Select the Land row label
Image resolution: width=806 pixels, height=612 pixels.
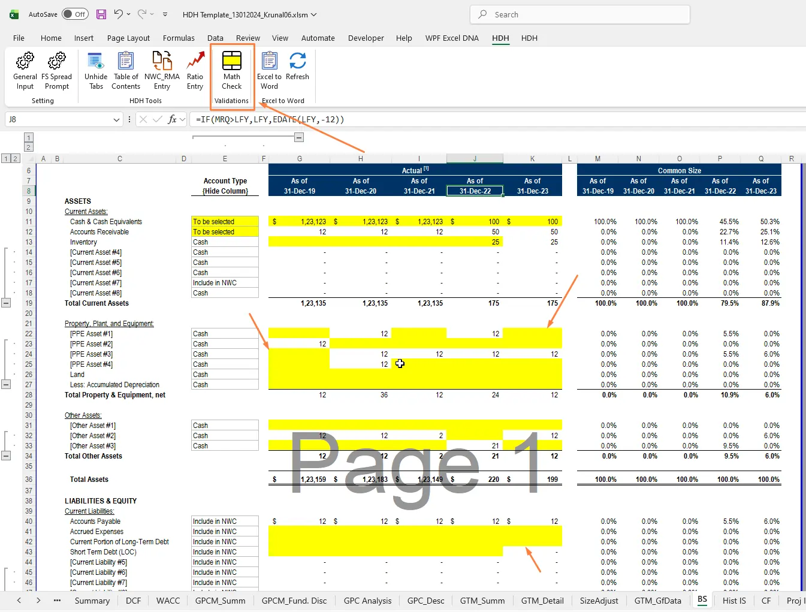point(77,375)
